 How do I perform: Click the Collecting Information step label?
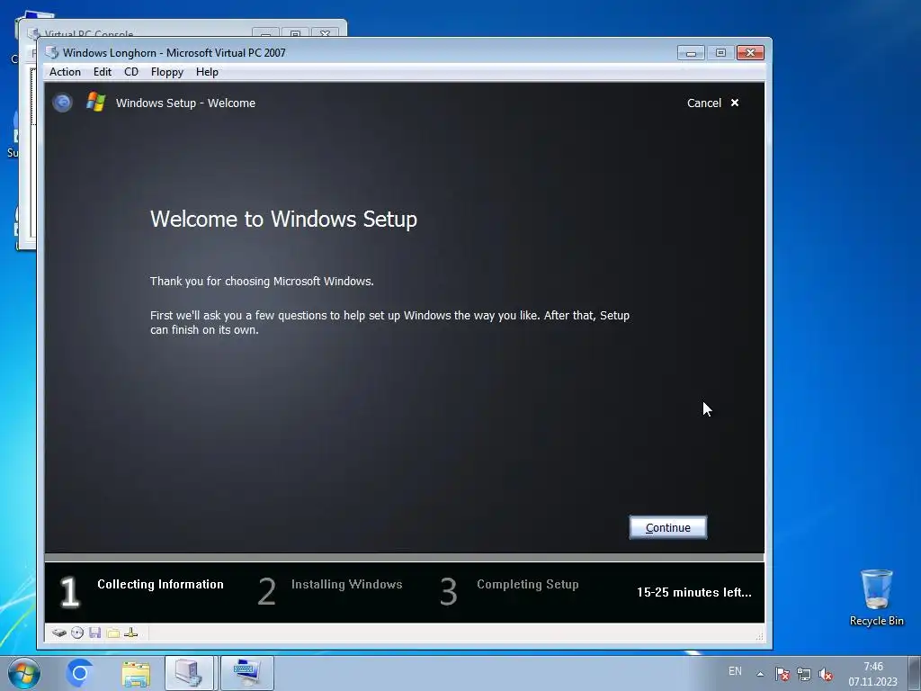click(160, 584)
